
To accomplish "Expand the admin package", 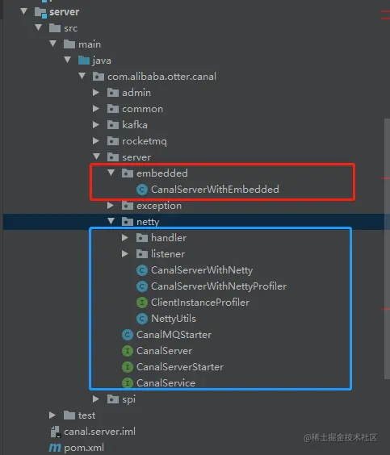I will pyautogui.click(x=95, y=93).
